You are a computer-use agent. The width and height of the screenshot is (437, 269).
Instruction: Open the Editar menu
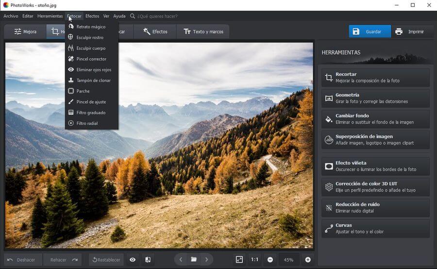pos(28,16)
